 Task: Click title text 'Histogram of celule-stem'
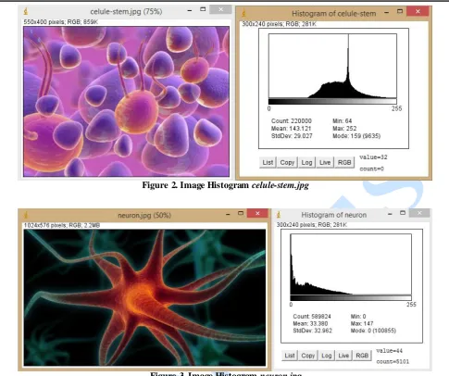point(334,14)
